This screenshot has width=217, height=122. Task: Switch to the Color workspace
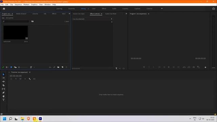tap(94, 9)
